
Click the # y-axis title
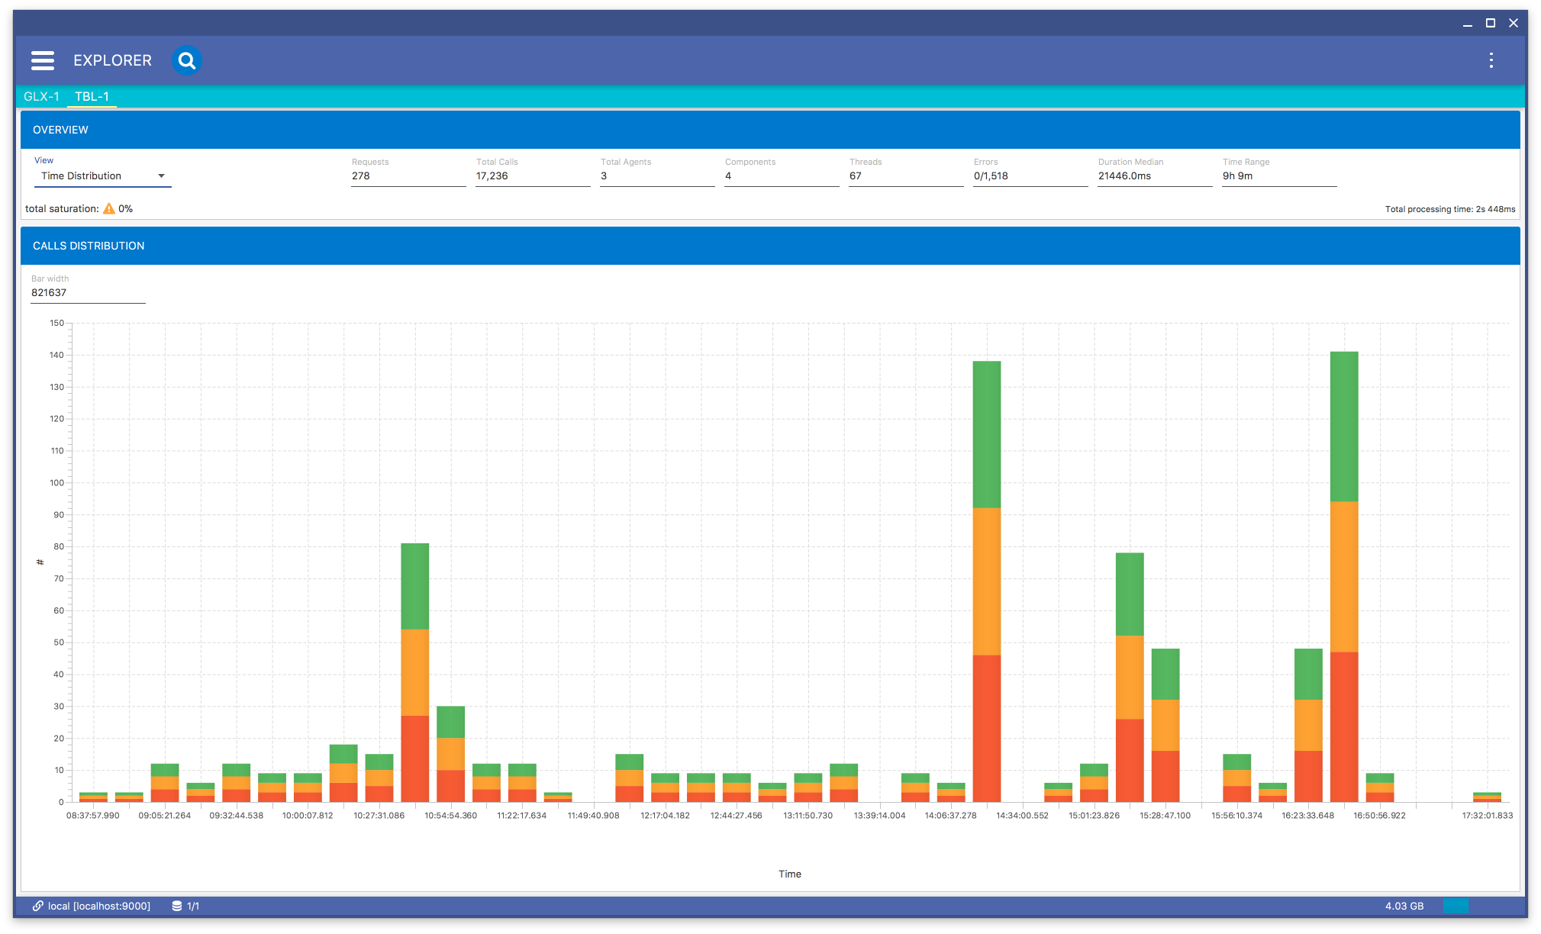(40, 562)
